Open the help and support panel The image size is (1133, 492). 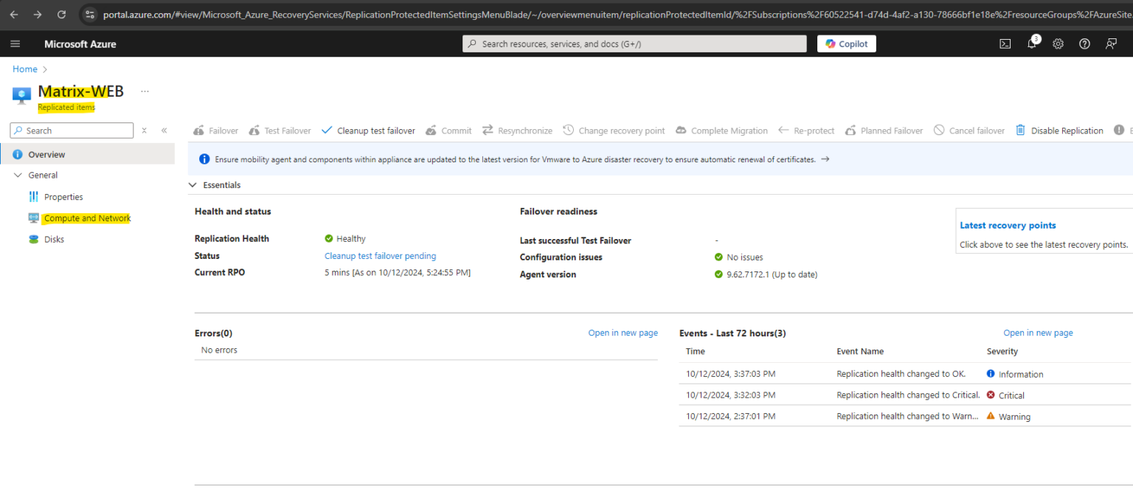coord(1084,44)
